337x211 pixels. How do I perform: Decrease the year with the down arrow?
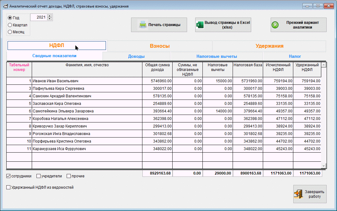49,19
